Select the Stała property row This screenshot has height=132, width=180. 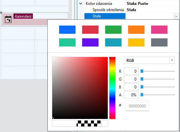pyautogui.click(x=105, y=16)
